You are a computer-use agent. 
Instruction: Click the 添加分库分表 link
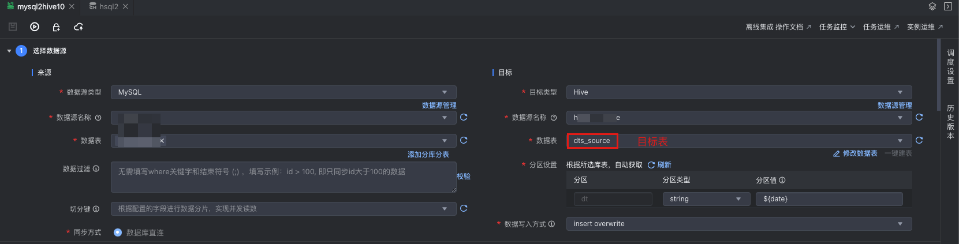[x=428, y=155]
